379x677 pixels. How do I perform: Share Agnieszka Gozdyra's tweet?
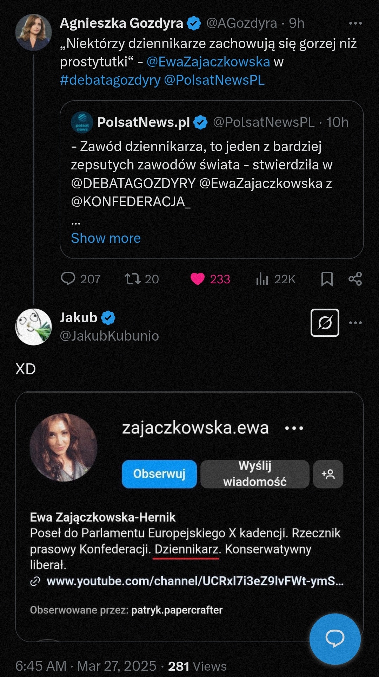coord(355,279)
